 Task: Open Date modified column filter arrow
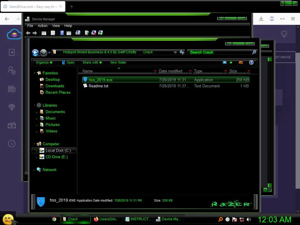[190, 71]
